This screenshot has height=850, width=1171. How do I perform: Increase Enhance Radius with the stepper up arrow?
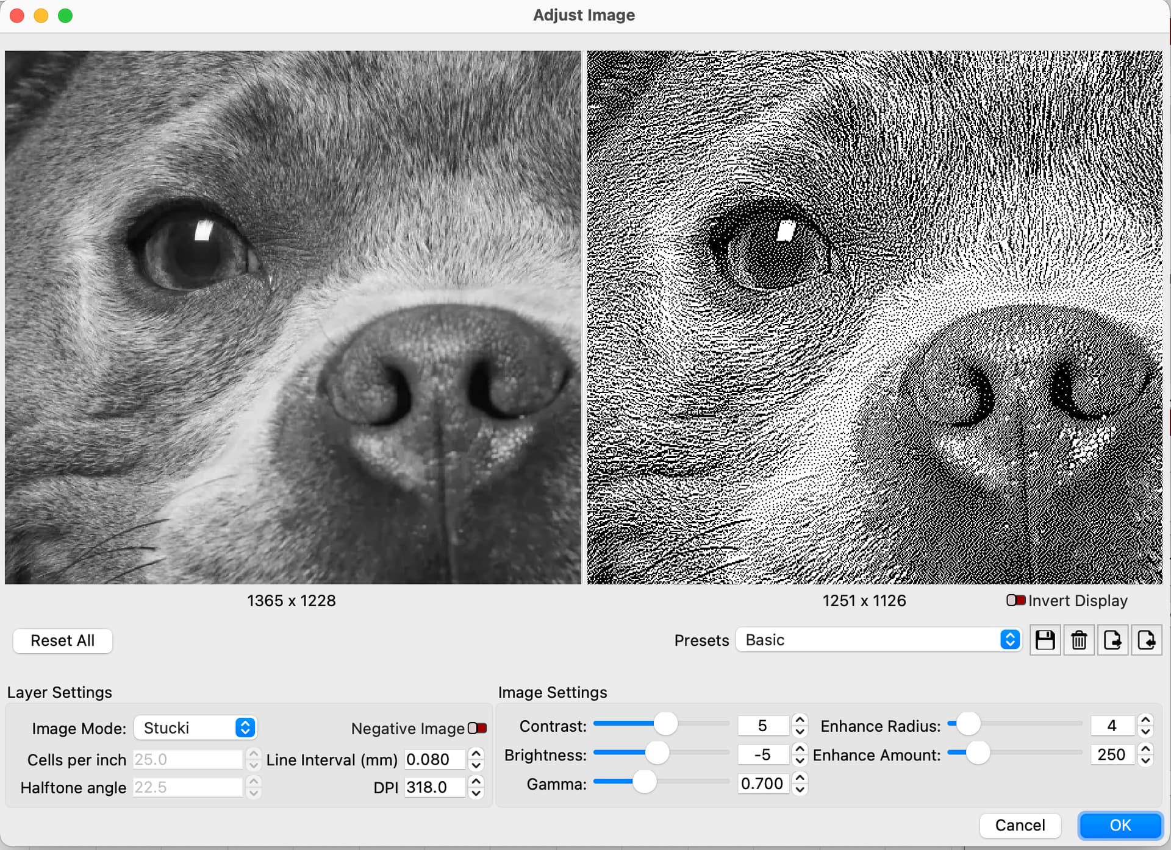[1145, 720]
